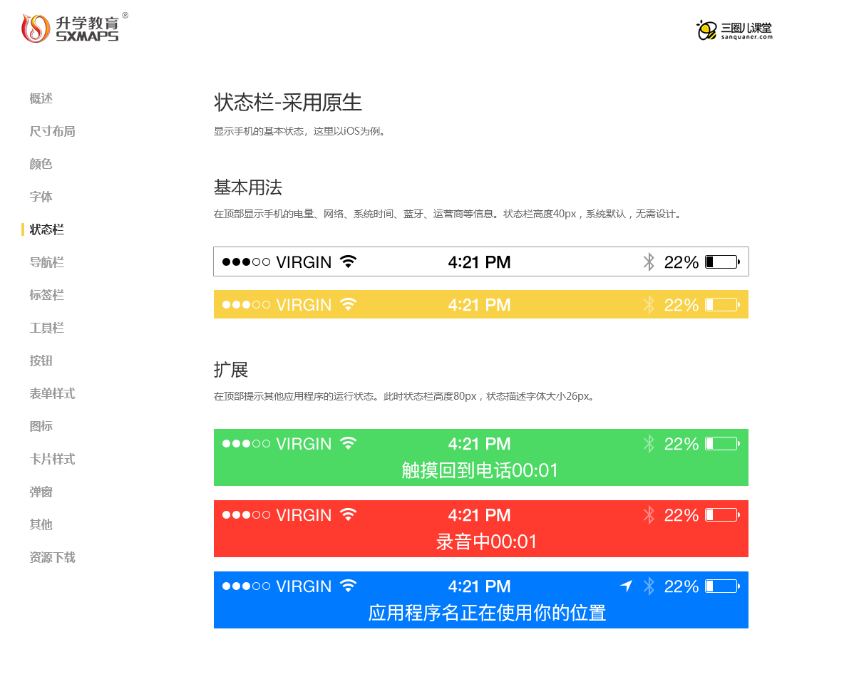
Task: Click signal dots in white status bar
Action: click(246, 261)
